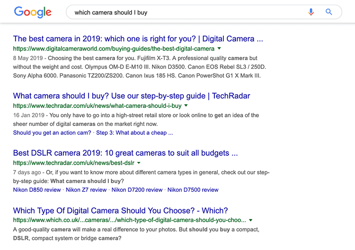Click snippet 'by-step guide: What camera should I buy?'
The image size is (355, 250).
[x=68, y=181]
